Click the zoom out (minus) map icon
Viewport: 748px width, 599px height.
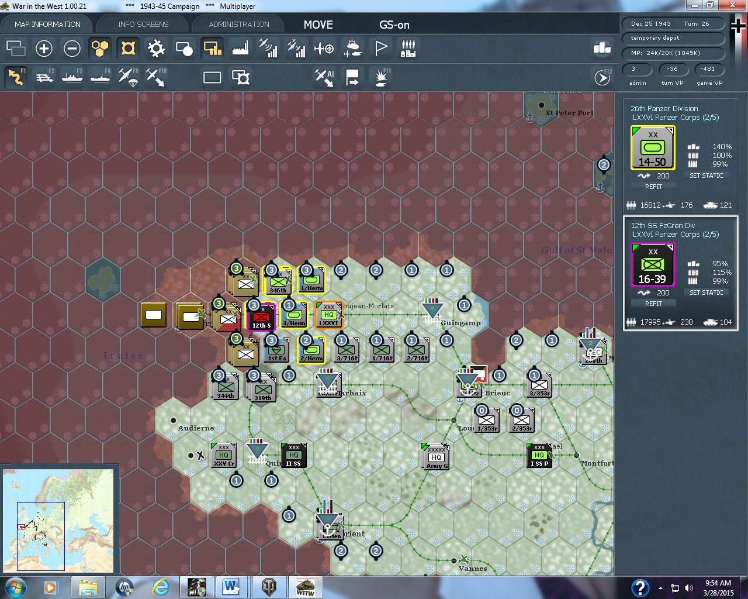click(x=72, y=48)
